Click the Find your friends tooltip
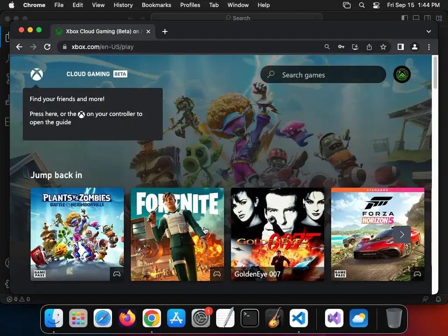Viewport: 448px width, 336px height. (x=93, y=114)
